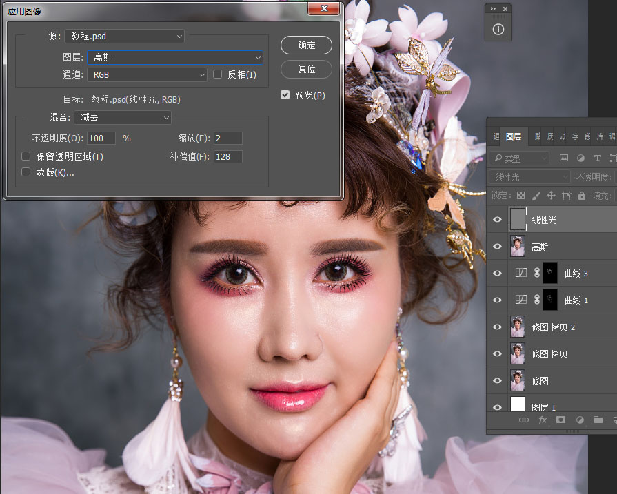Add layer style with fx icon
This screenshot has width=617, height=494.
click(543, 420)
